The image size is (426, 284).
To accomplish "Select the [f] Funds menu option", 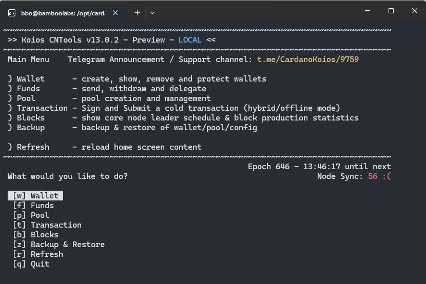I will [x=33, y=206].
